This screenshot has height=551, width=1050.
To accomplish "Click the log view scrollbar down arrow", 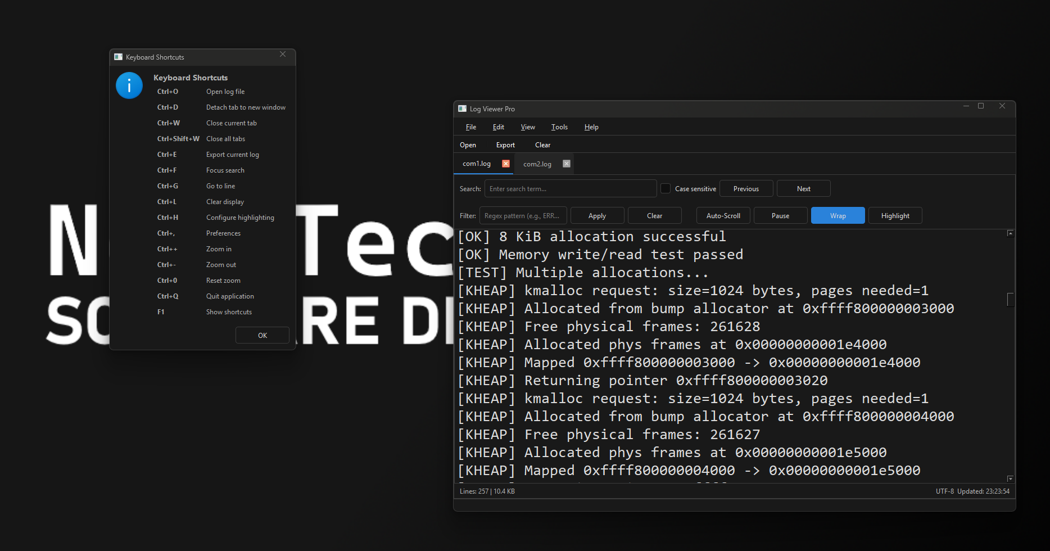I will point(1011,479).
